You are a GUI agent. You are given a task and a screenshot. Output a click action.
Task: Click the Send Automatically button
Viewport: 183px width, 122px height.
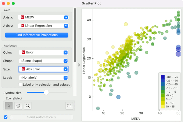pos(42,117)
